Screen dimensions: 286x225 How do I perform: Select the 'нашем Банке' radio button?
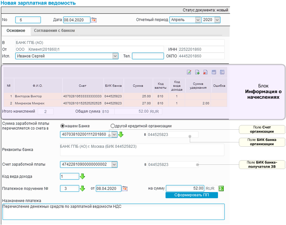(x=63, y=126)
